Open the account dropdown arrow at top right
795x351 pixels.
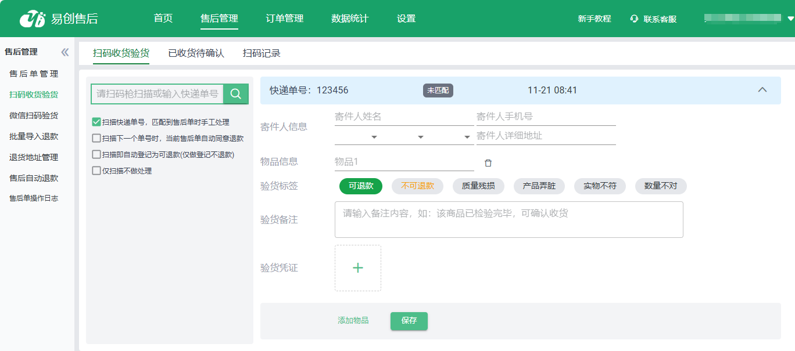pyautogui.click(x=790, y=19)
